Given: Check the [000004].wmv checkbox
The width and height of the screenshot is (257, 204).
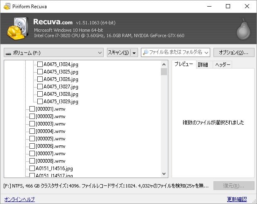Looking at the screenshot, I should [x=32, y=131].
